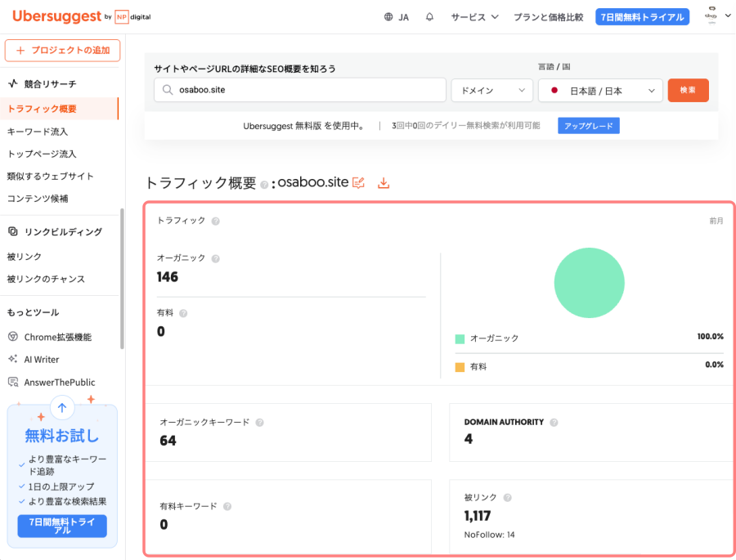Click the osaboo.site domain input field
This screenshot has height=560, width=736.
point(300,90)
